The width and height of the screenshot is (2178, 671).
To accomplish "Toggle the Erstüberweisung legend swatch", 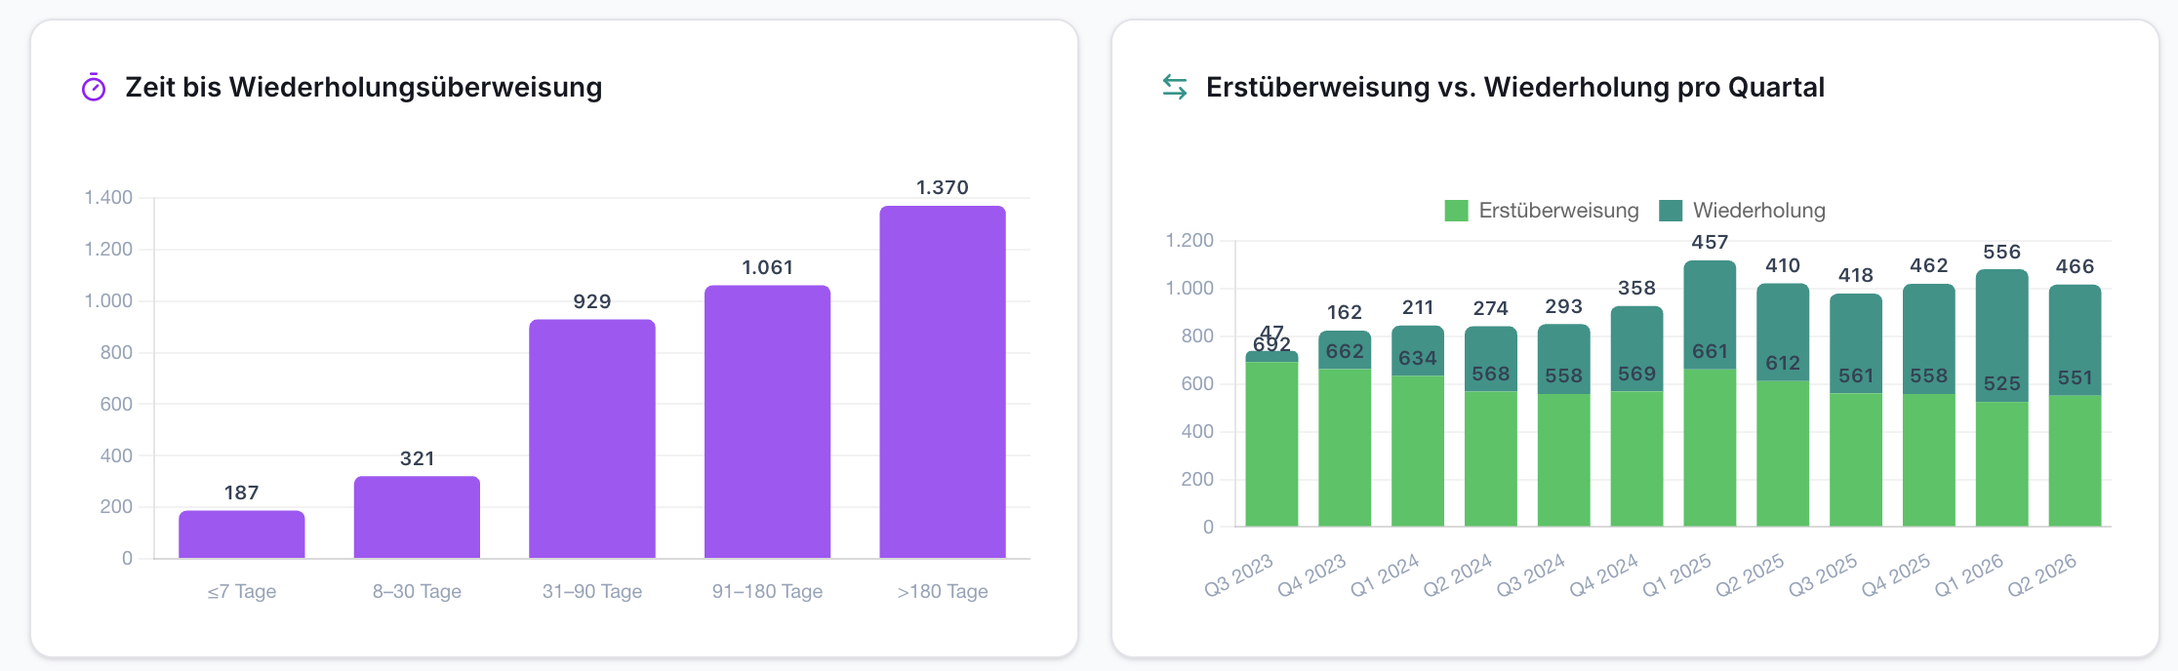I will (1456, 211).
